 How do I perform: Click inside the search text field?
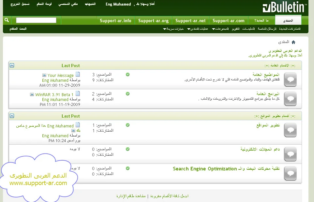point(36,20)
